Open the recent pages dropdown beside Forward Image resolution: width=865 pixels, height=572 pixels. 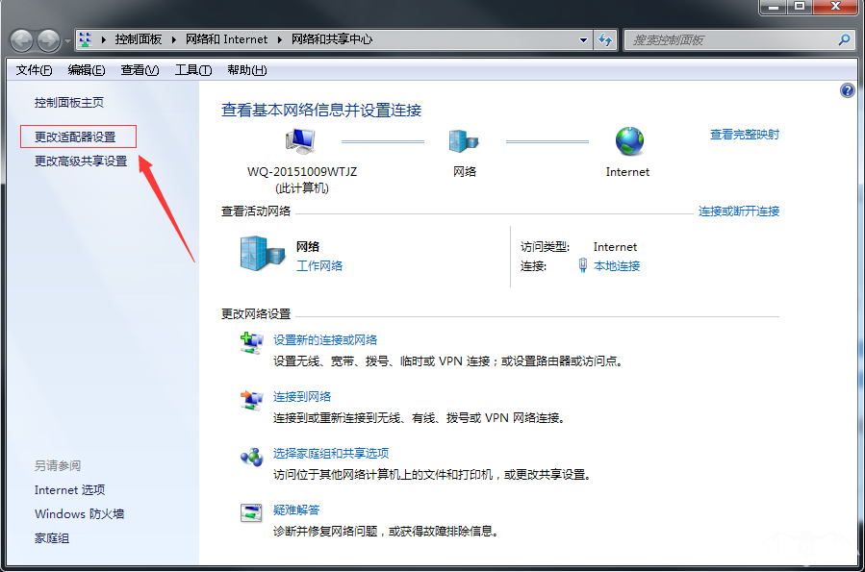68,40
